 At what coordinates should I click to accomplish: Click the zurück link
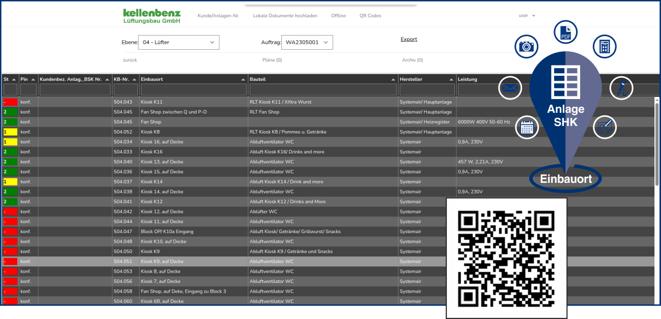tap(130, 60)
